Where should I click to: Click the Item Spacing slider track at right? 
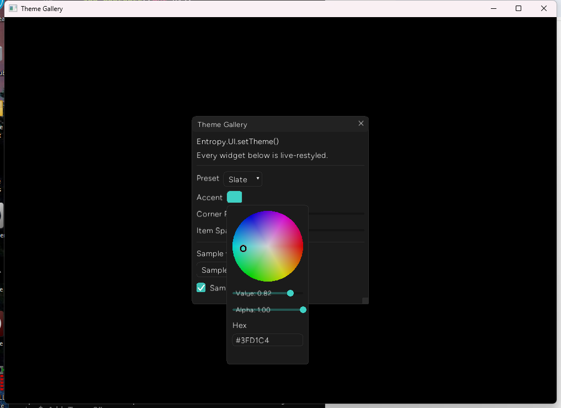point(336,230)
